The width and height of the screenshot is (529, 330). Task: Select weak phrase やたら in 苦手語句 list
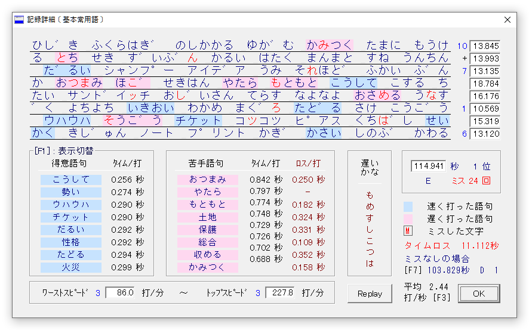click(x=208, y=192)
